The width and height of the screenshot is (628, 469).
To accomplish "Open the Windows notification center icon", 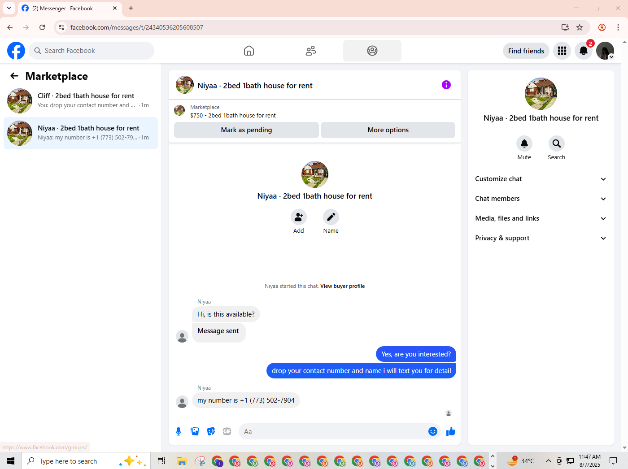I will click(x=613, y=461).
